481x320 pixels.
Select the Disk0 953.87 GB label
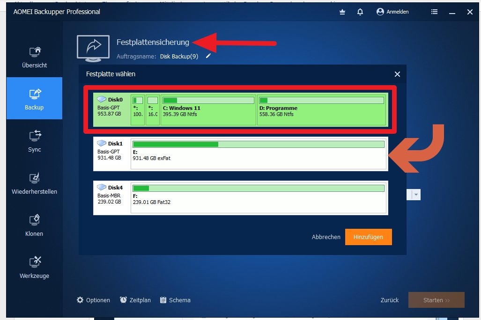[x=112, y=109]
